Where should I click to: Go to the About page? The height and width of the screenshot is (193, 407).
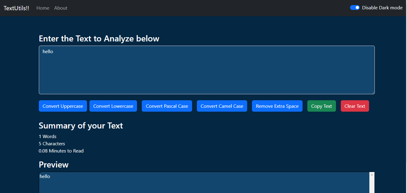point(61,8)
